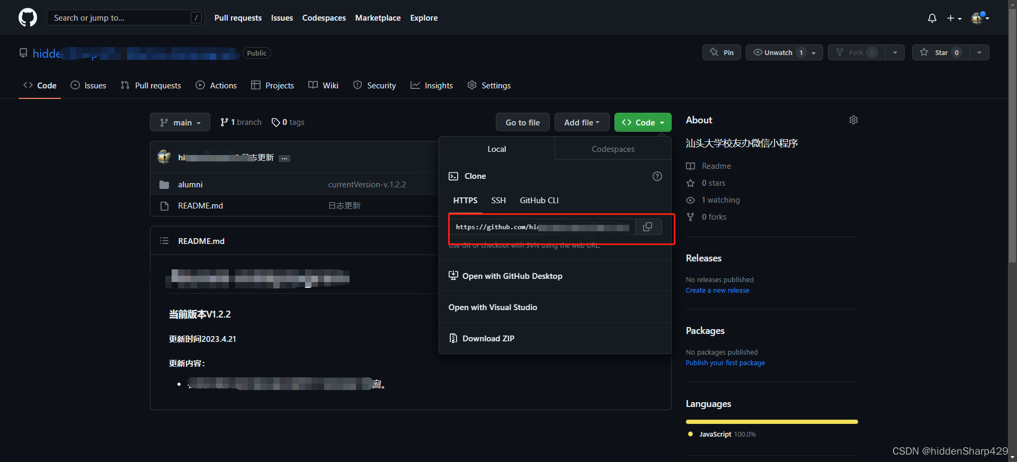
Task: Pin the repository
Action: [x=721, y=52]
